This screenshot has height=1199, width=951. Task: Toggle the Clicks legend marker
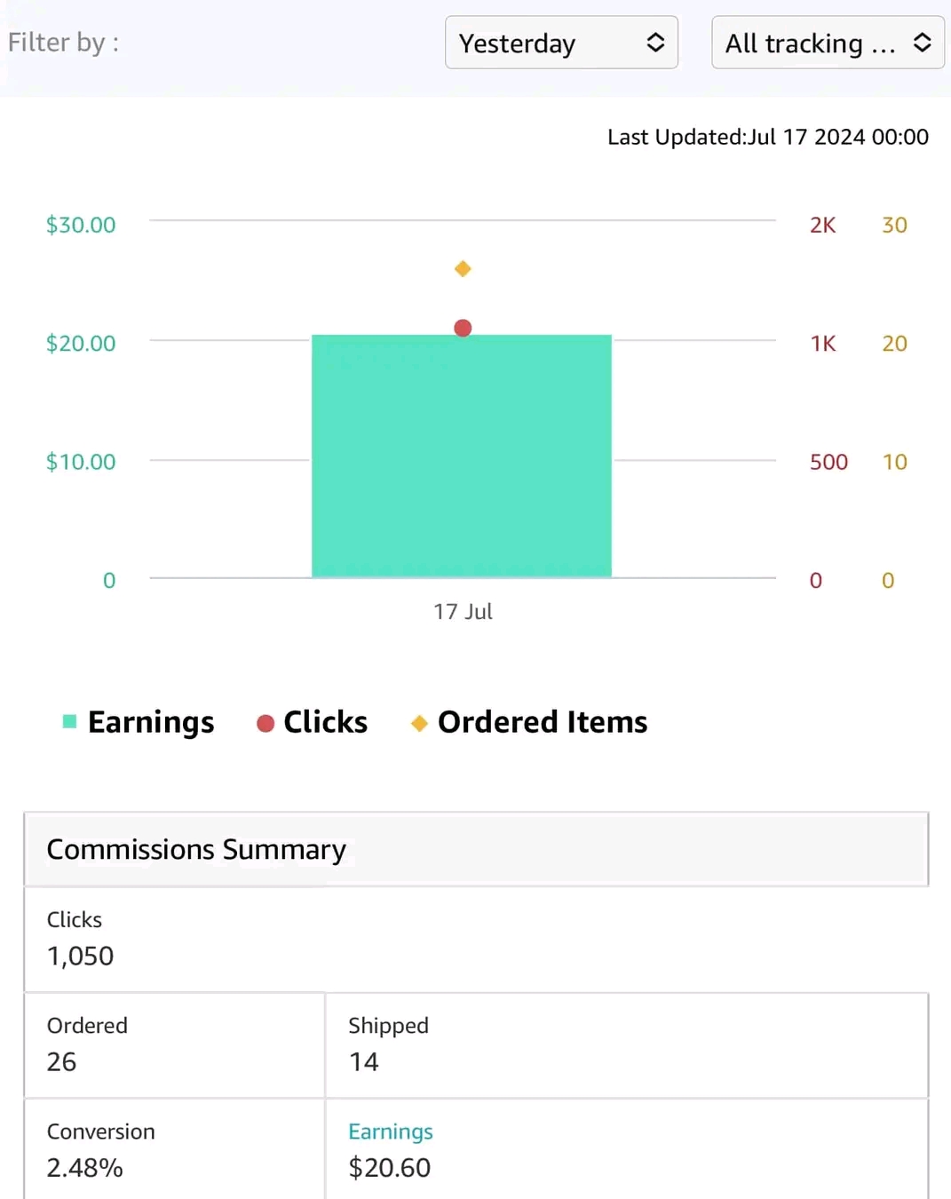264,723
